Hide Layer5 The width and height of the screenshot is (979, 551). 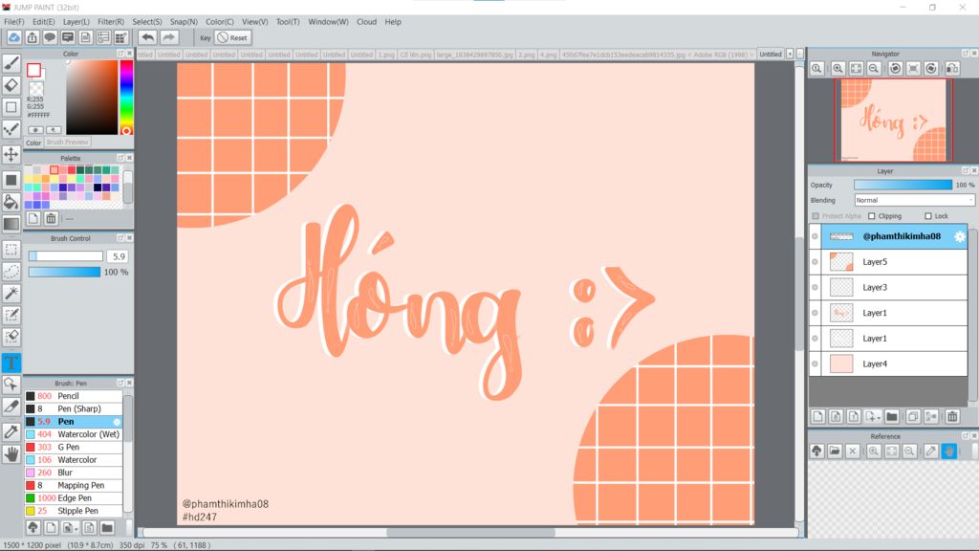pyautogui.click(x=815, y=262)
